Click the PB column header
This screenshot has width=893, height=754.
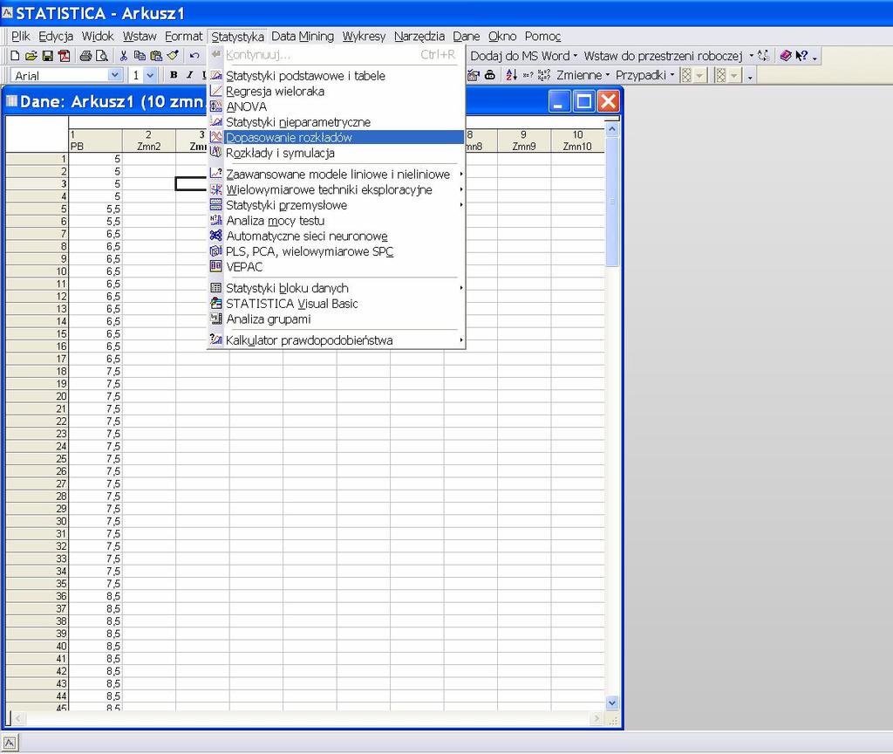tap(95, 141)
